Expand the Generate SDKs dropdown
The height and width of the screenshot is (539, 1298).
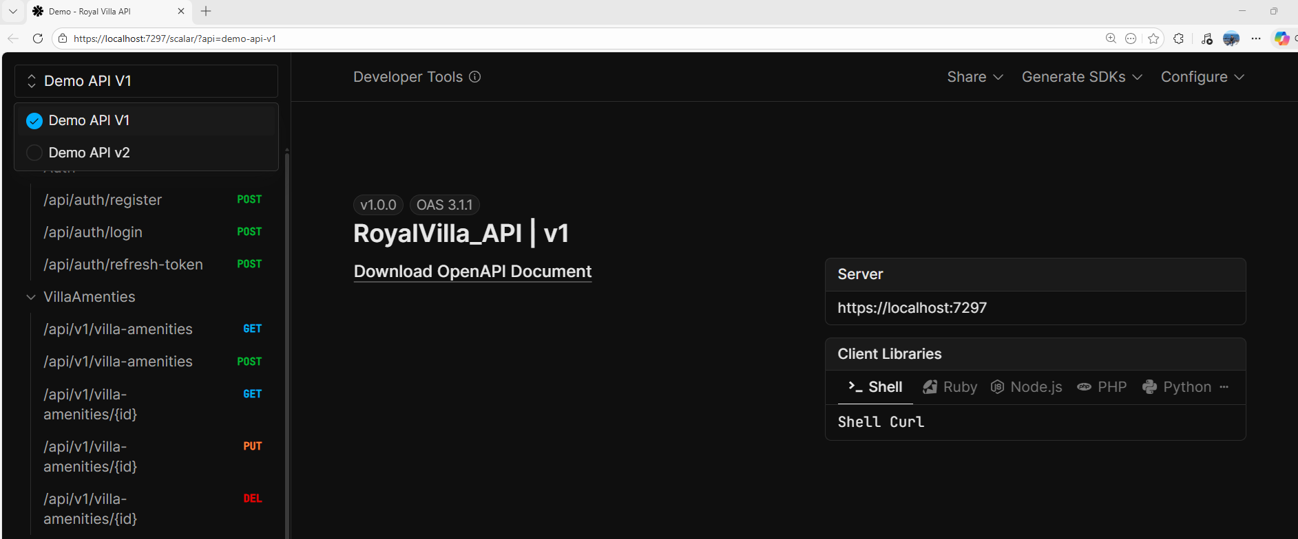1081,77
